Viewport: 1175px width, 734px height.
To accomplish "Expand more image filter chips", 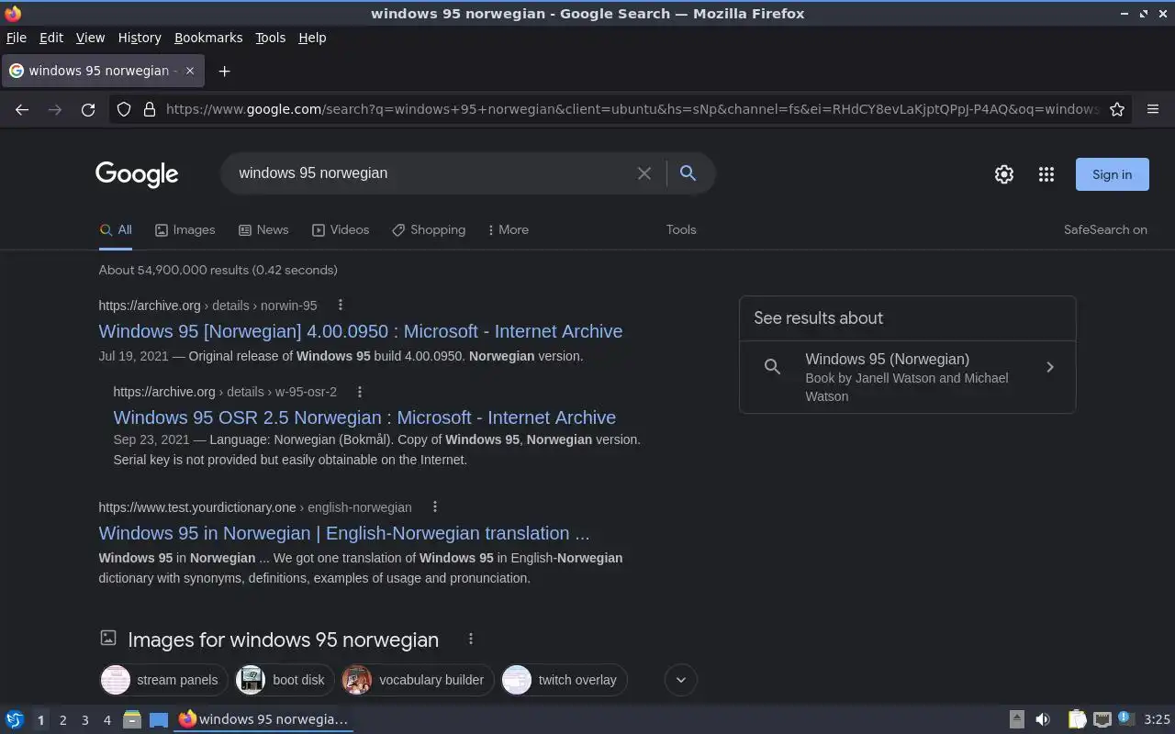I will pos(681,680).
